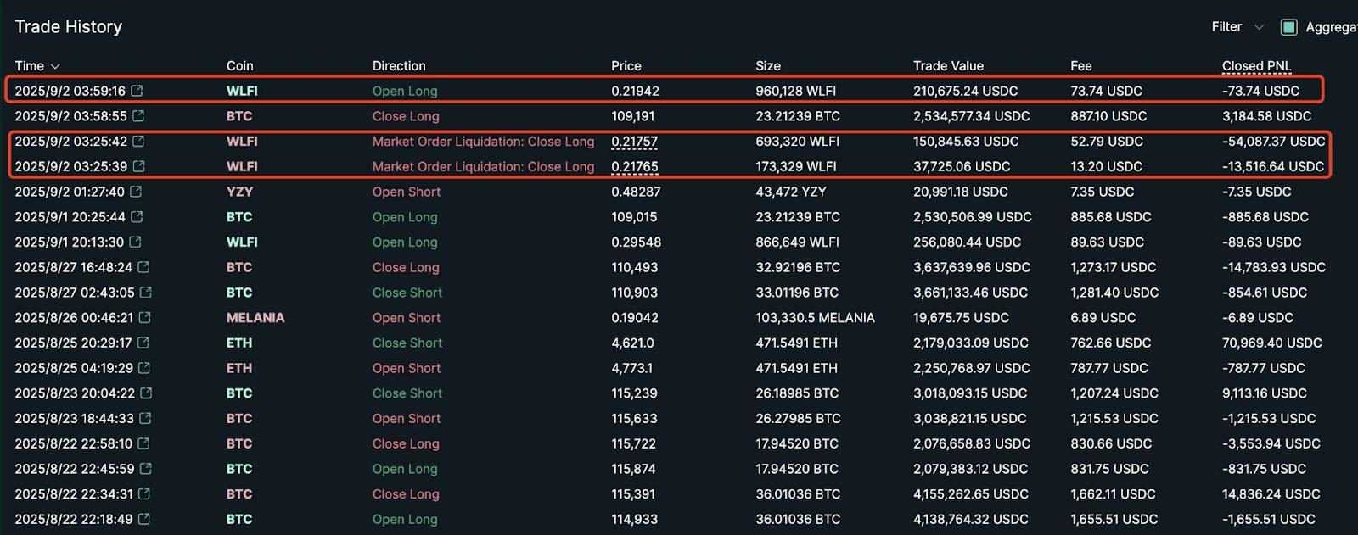Screen dimensions: 1358x535
Task: Click the underlined 0.21765 liquidation price
Action: (x=634, y=167)
